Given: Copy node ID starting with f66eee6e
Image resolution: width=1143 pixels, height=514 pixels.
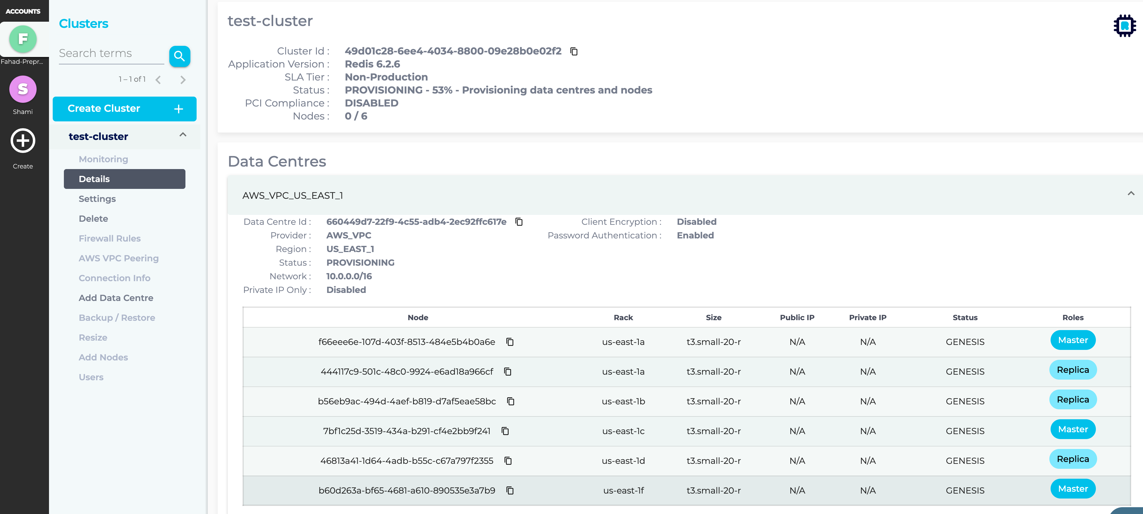Looking at the screenshot, I should pos(510,342).
